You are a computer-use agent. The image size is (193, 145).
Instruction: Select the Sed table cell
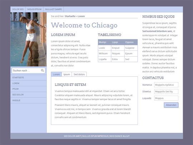131,59
